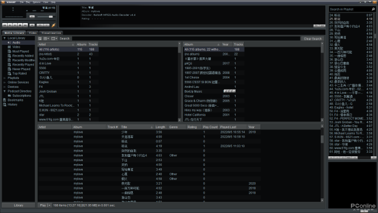Click the Library button at bottom left
Image resolution: width=378 pixels, height=213 pixels.
18,205
